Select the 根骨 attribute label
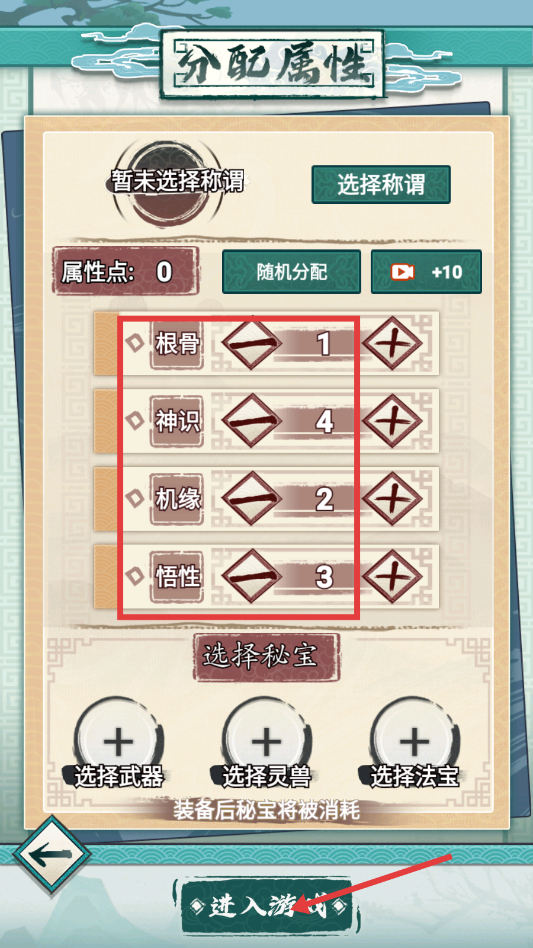 tap(176, 344)
